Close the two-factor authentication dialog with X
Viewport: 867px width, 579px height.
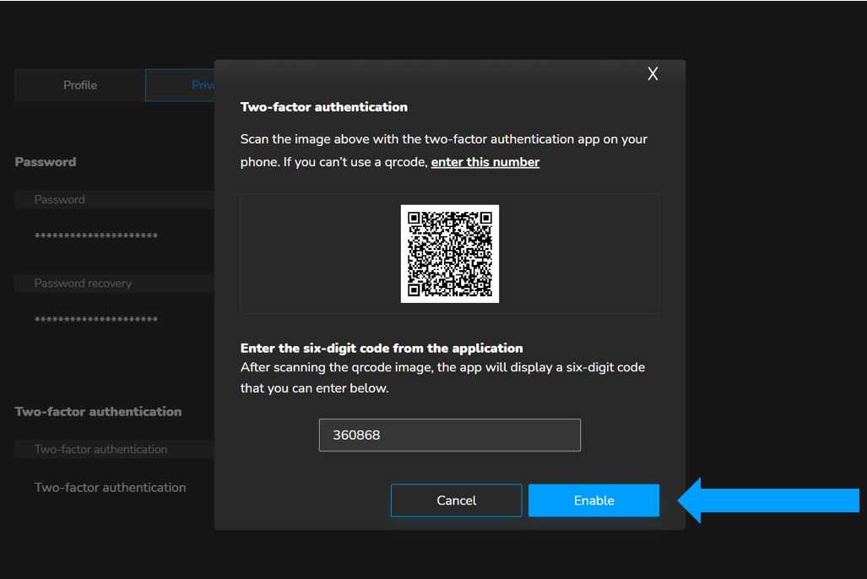pyautogui.click(x=653, y=73)
